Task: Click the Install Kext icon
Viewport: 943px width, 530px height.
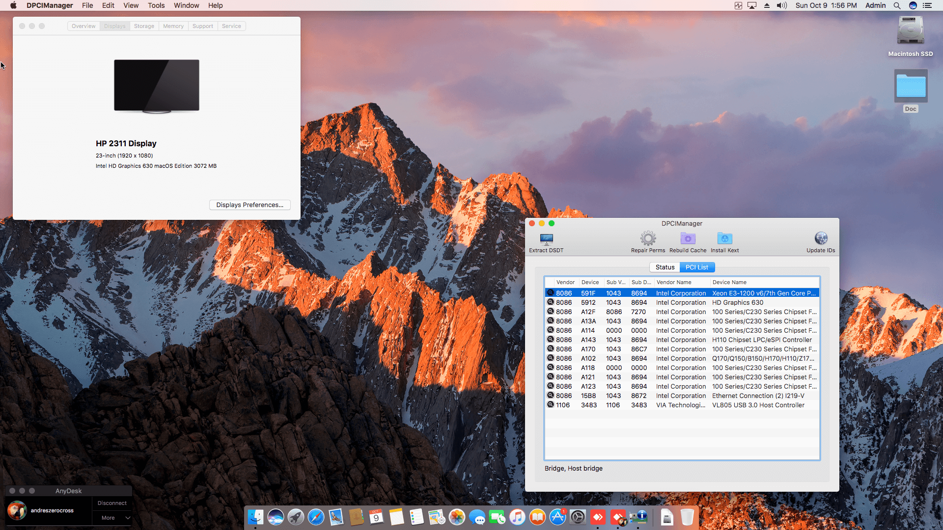Action: [724, 238]
